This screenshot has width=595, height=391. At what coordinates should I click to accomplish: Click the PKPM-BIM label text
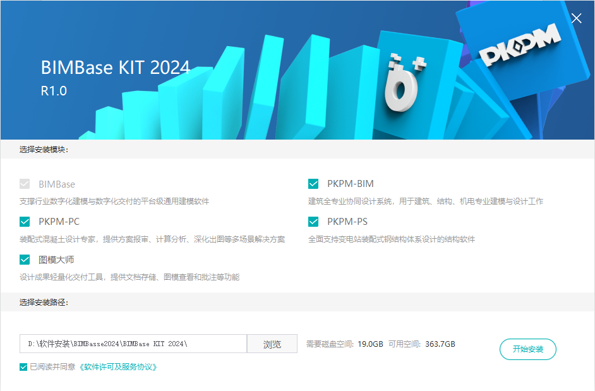351,184
